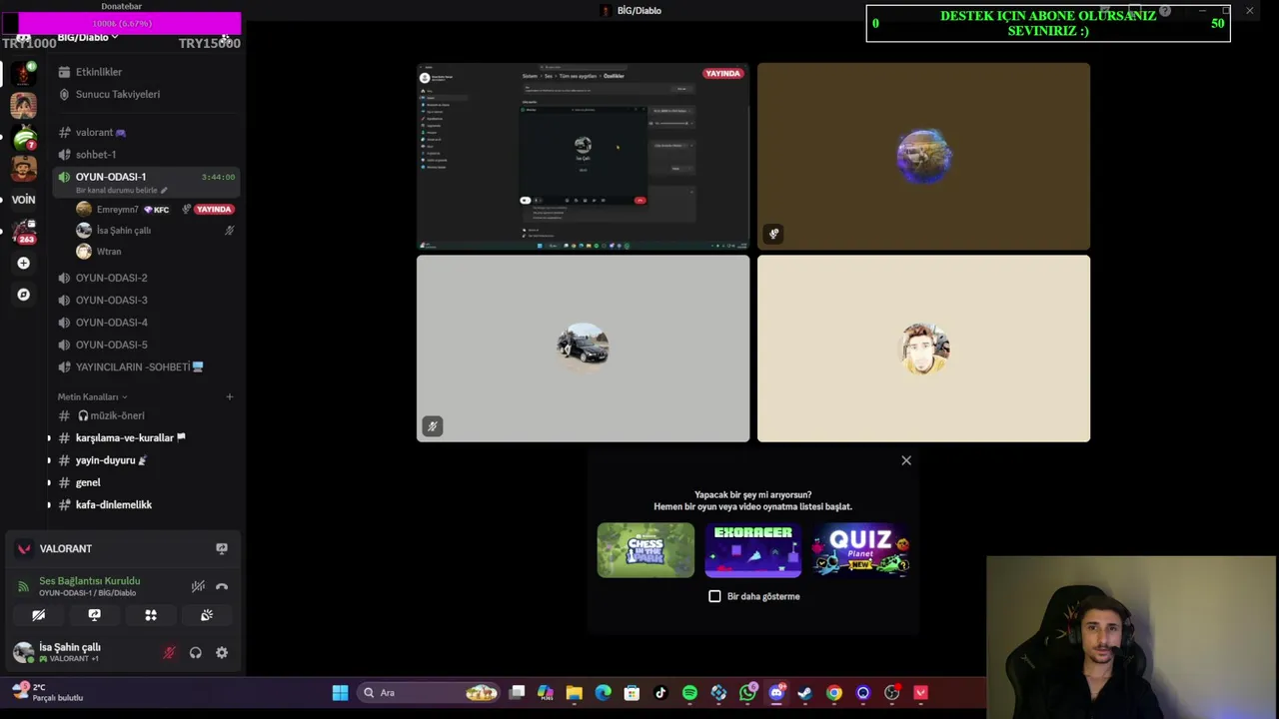
Task: Stream VALORANT screen share icon
Action: tap(222, 548)
